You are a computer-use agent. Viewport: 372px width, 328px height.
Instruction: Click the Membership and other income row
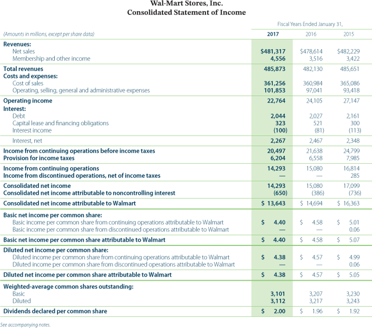[x=51, y=59]
